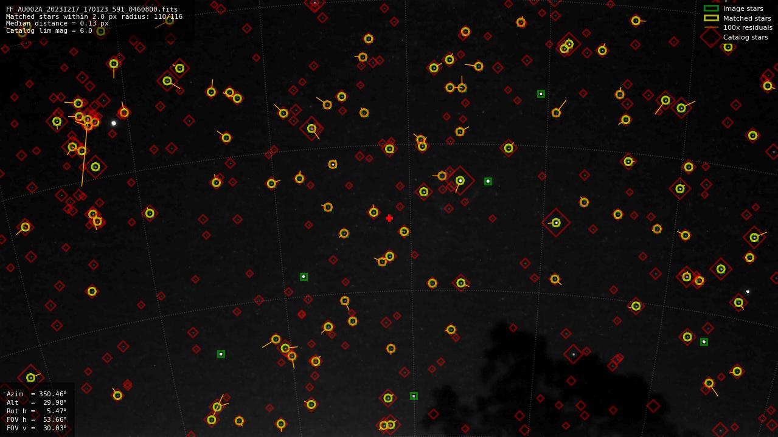Click the 'FOV h = 53.66°' readout
778x437 pixels.
36,419
